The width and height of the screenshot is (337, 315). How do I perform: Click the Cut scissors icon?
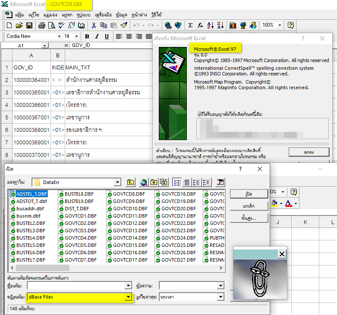(94, 25)
